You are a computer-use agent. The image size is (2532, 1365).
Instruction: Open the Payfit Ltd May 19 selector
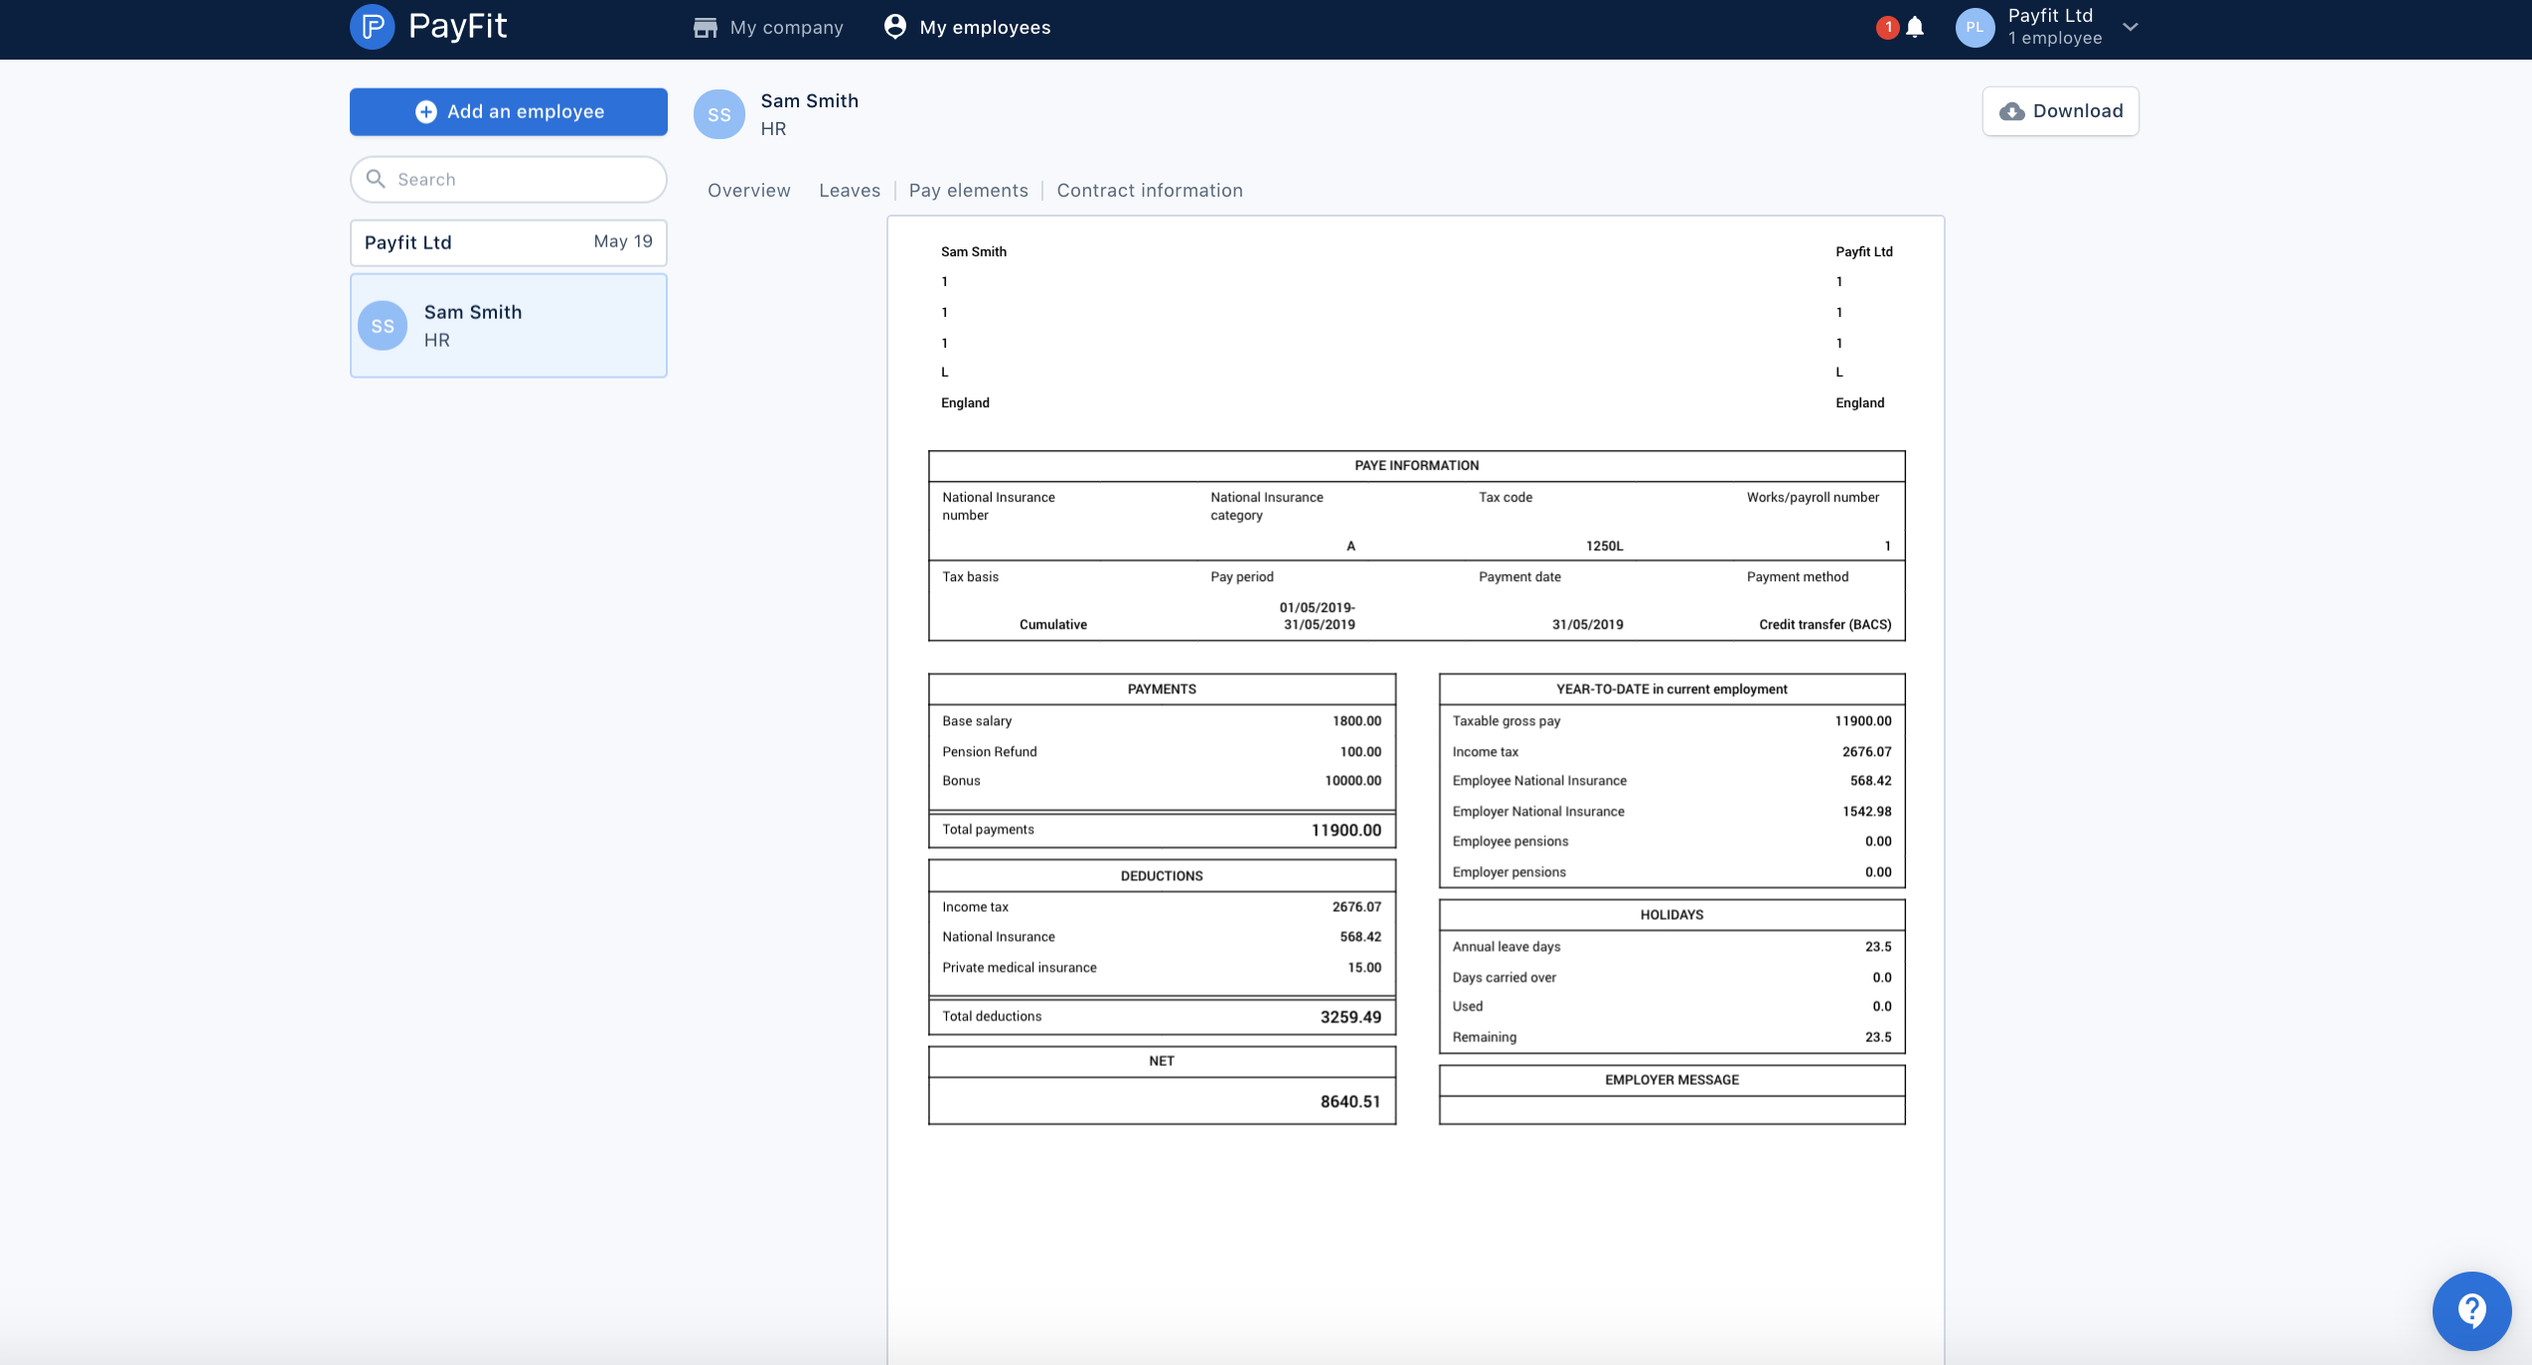coord(509,242)
